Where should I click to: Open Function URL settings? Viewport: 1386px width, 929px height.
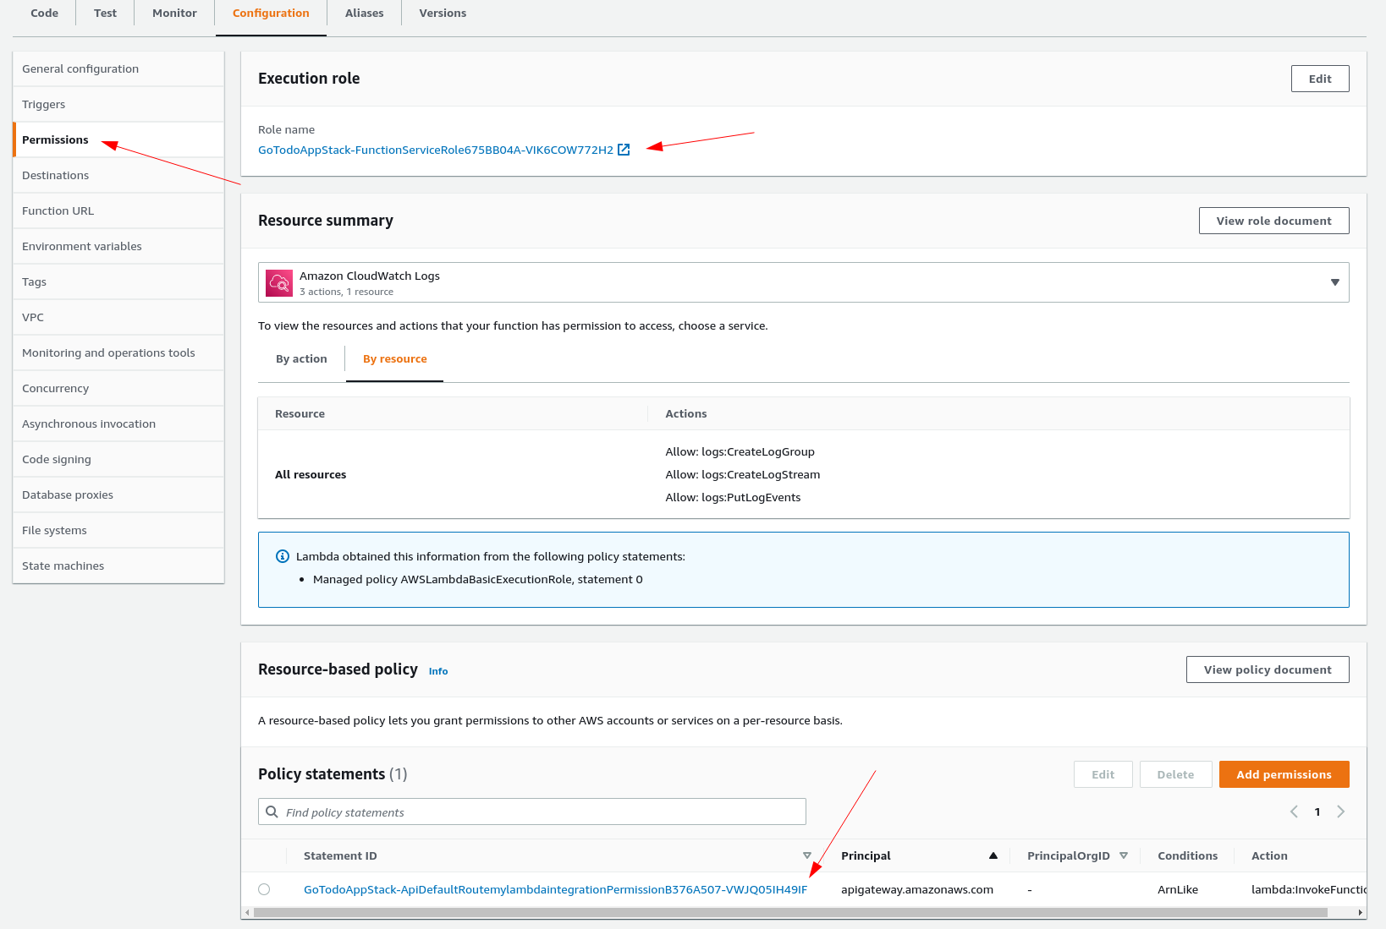click(118, 211)
